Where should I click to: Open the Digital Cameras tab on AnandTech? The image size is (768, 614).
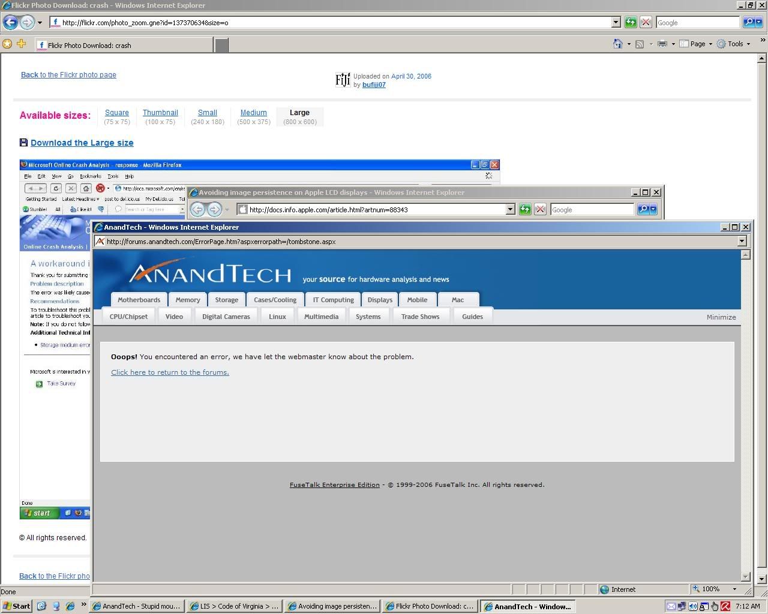226,317
